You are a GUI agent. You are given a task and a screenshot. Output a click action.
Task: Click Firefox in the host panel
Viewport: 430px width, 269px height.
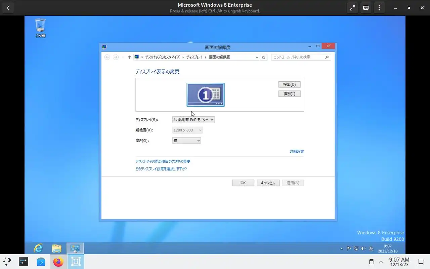pyautogui.click(x=58, y=262)
